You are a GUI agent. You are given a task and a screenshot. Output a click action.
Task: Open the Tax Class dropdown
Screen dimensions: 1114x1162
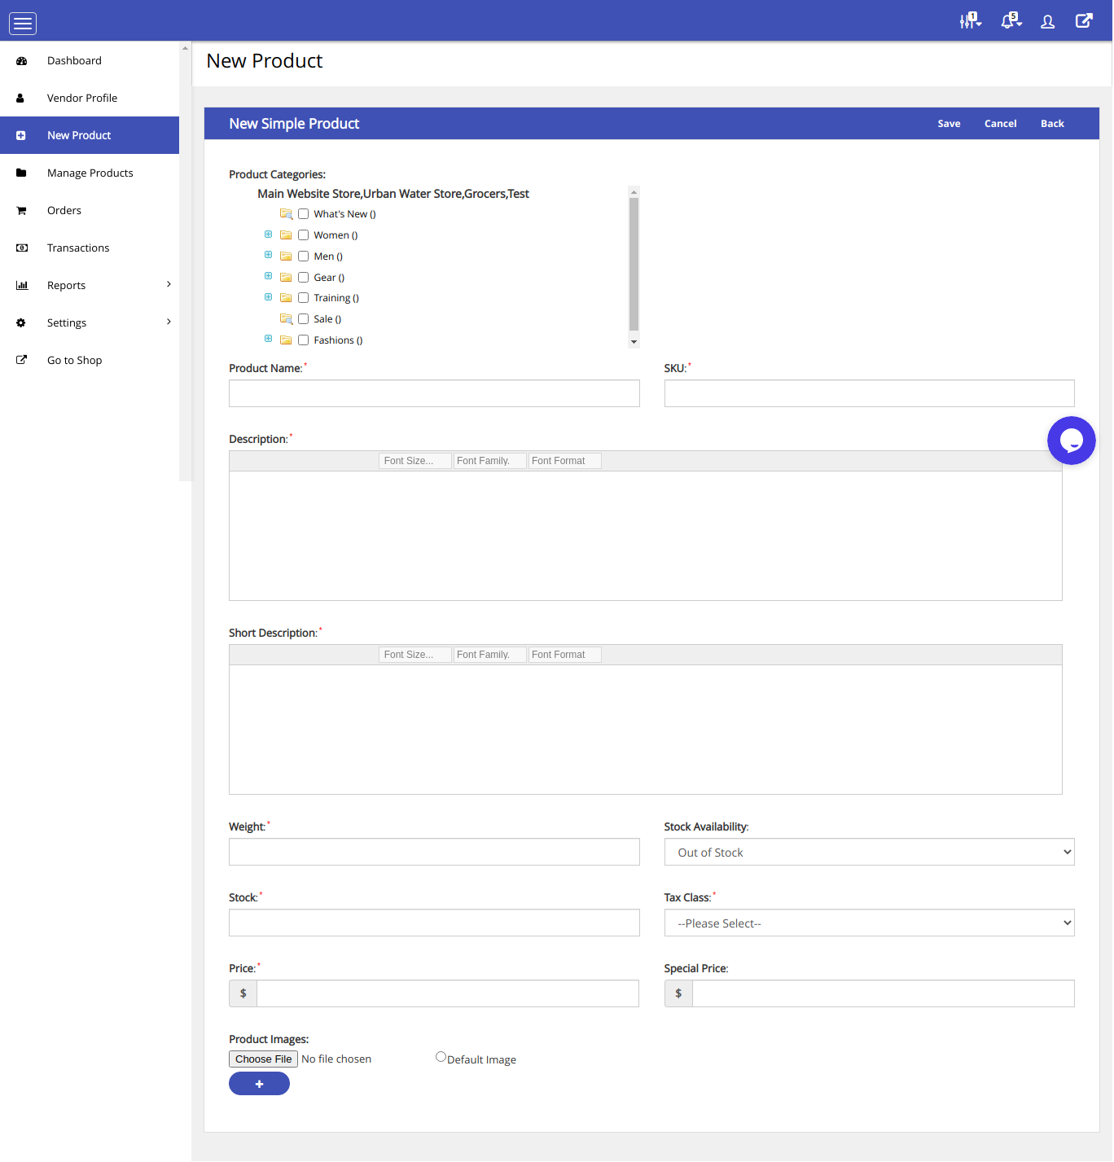(869, 923)
